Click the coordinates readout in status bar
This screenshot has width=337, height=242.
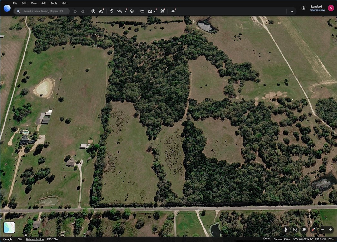(x=309, y=239)
